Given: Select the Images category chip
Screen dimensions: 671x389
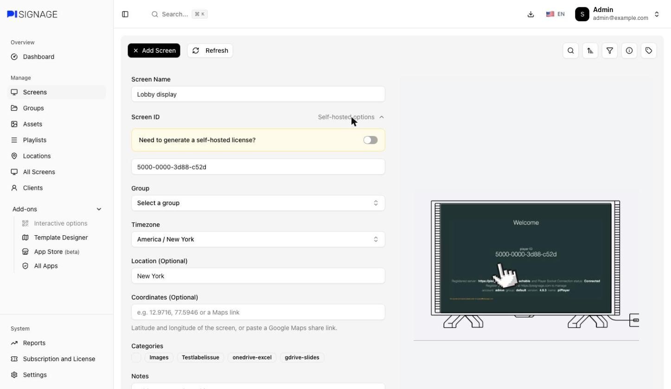Looking at the screenshot, I should pyautogui.click(x=159, y=358).
